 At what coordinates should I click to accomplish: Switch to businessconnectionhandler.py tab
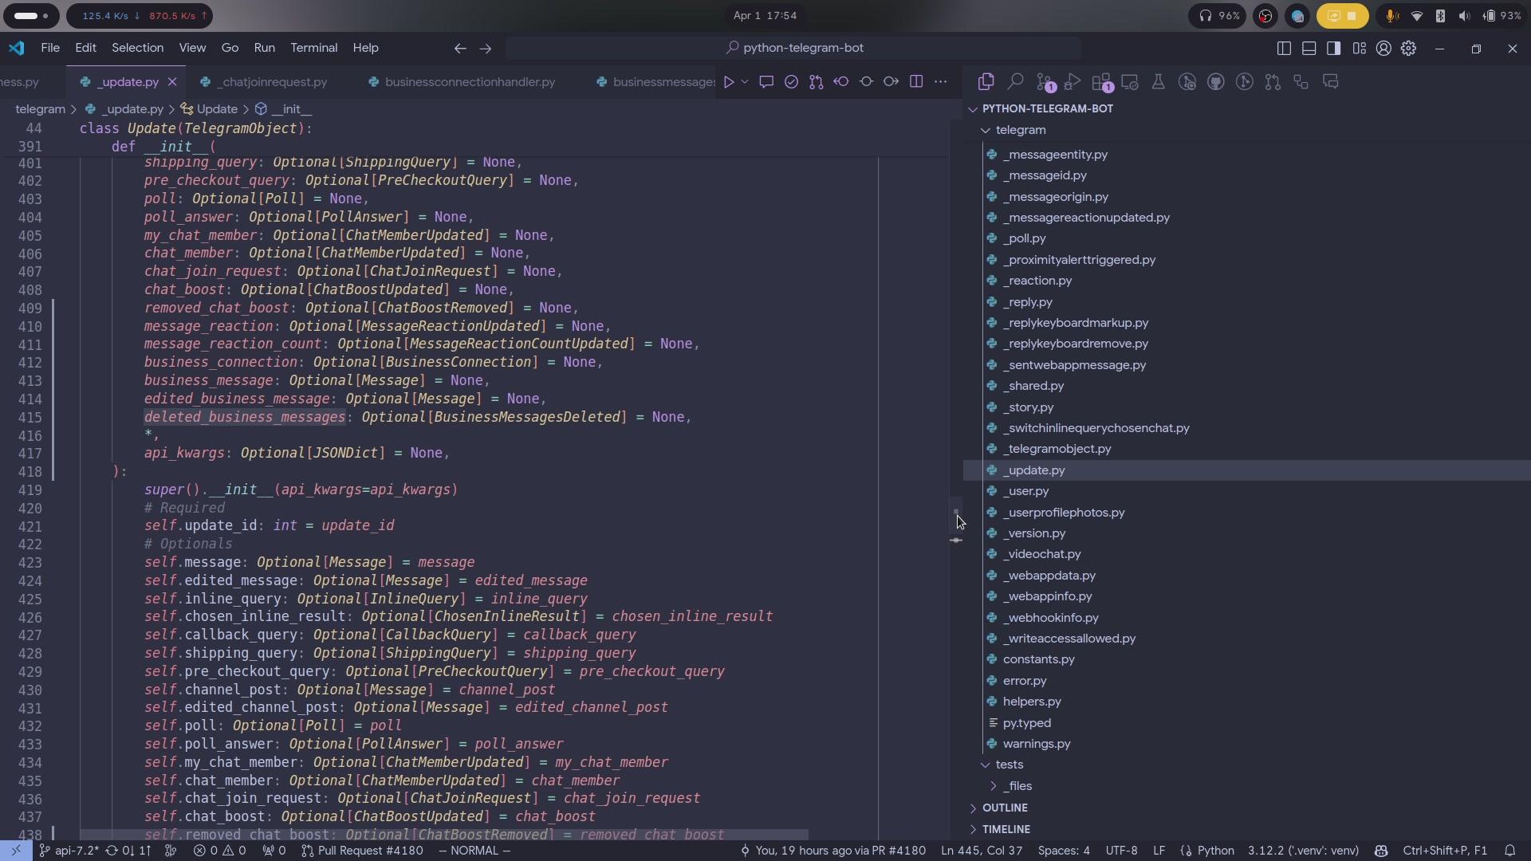click(x=462, y=82)
